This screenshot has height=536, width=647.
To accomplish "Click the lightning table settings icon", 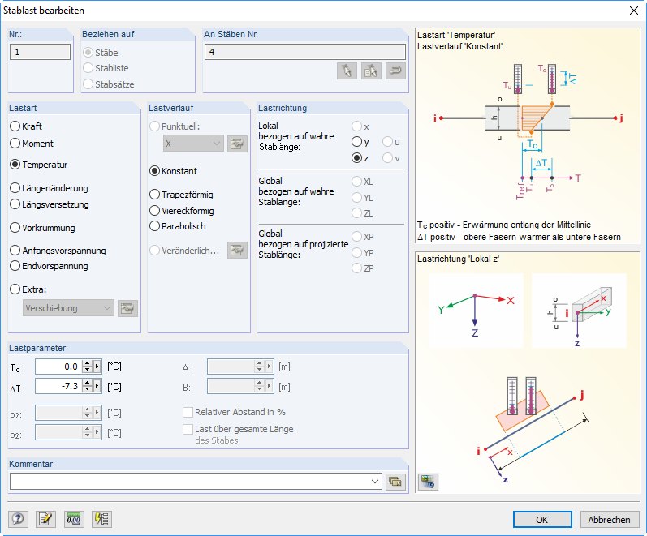I will 102,519.
